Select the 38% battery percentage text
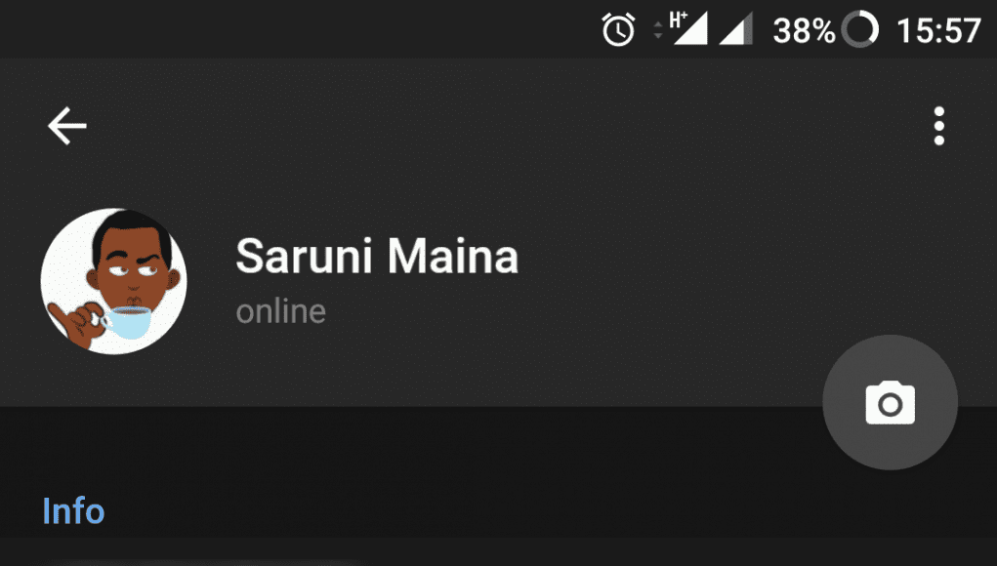This screenshot has width=997, height=566. pyautogui.click(x=804, y=30)
